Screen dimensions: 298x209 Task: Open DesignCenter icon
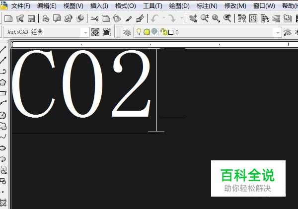coord(253,18)
